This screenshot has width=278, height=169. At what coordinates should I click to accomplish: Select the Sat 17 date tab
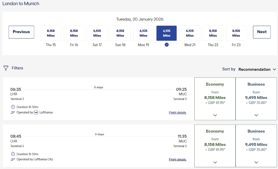(97, 33)
